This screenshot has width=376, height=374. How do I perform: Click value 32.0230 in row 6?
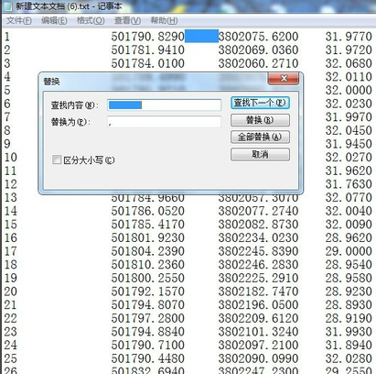click(349, 104)
